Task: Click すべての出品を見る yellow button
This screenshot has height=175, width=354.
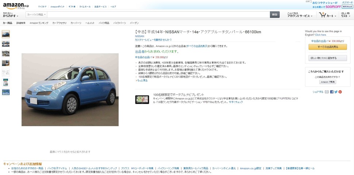Action: coord(328,47)
